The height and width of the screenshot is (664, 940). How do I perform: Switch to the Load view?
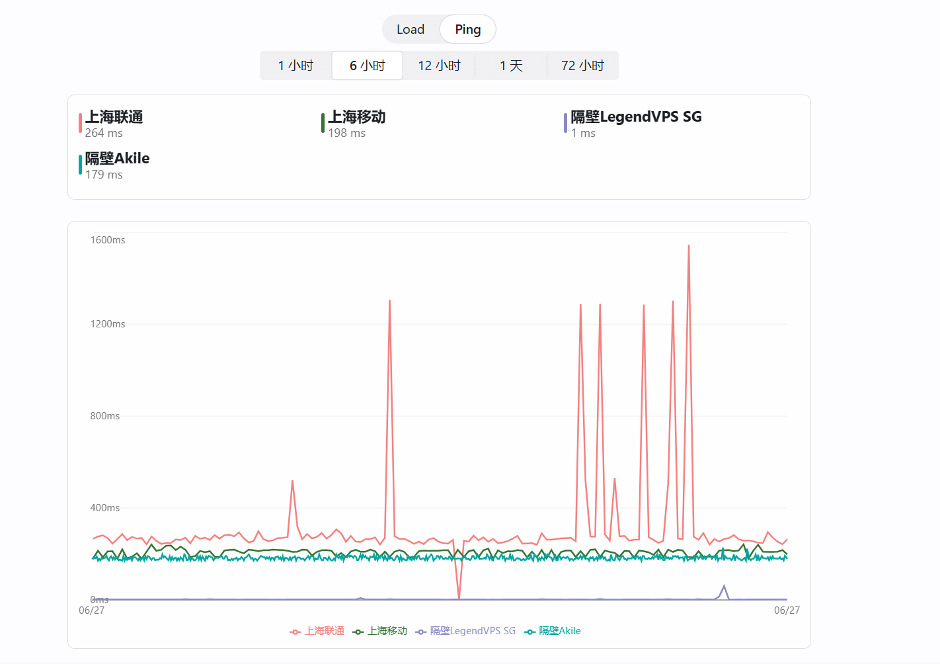click(x=410, y=29)
